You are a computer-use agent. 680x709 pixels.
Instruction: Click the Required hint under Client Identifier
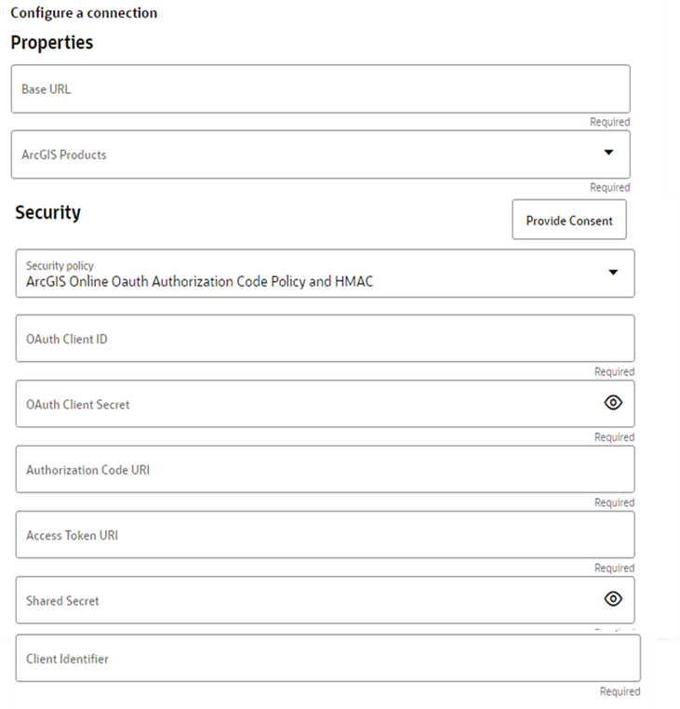pos(620,691)
